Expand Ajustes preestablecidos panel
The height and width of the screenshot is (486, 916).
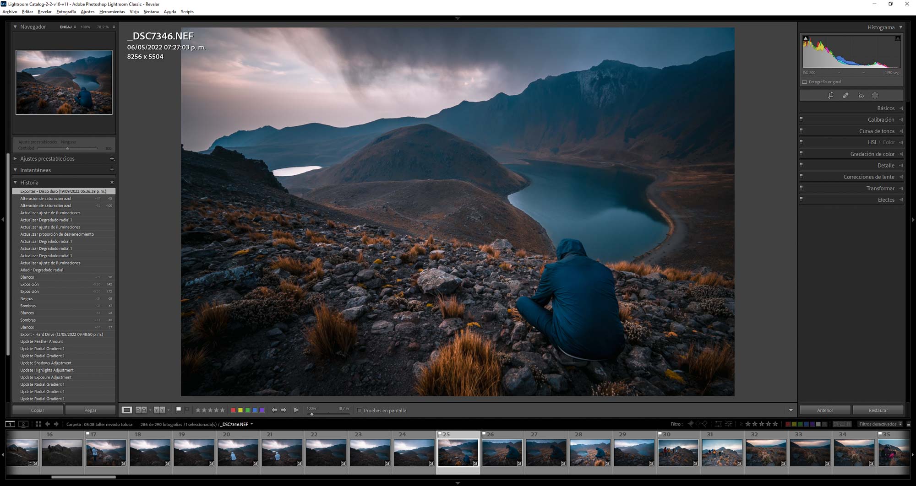pyautogui.click(x=15, y=159)
